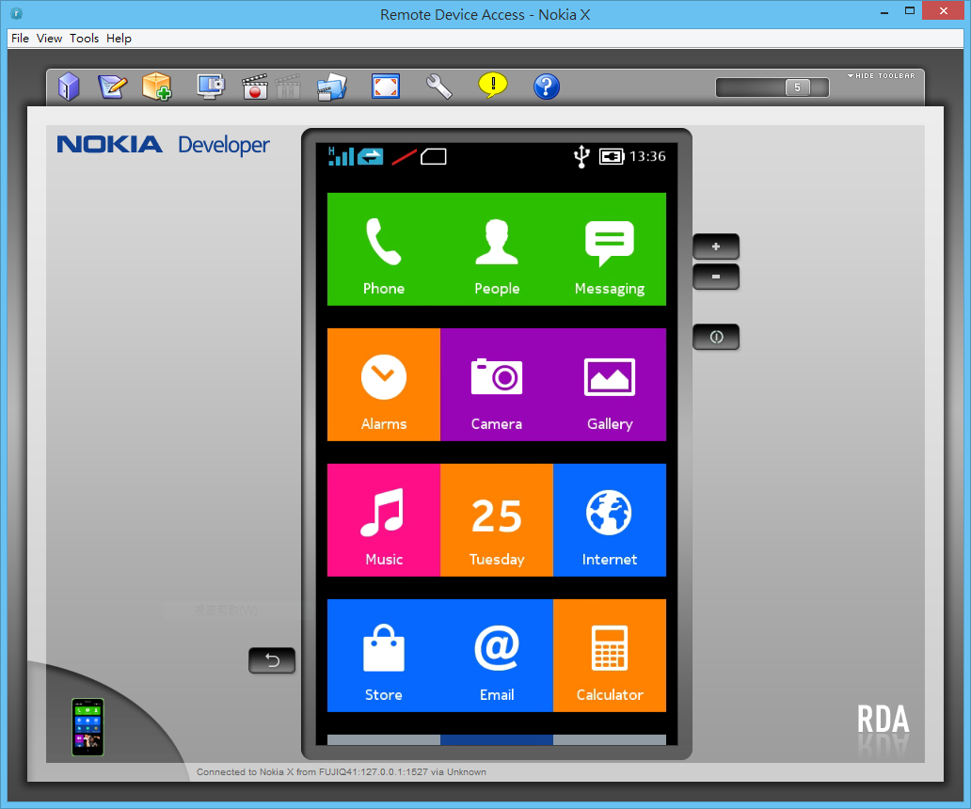Open the Help menu
This screenshot has width=971, height=809.
(x=119, y=39)
